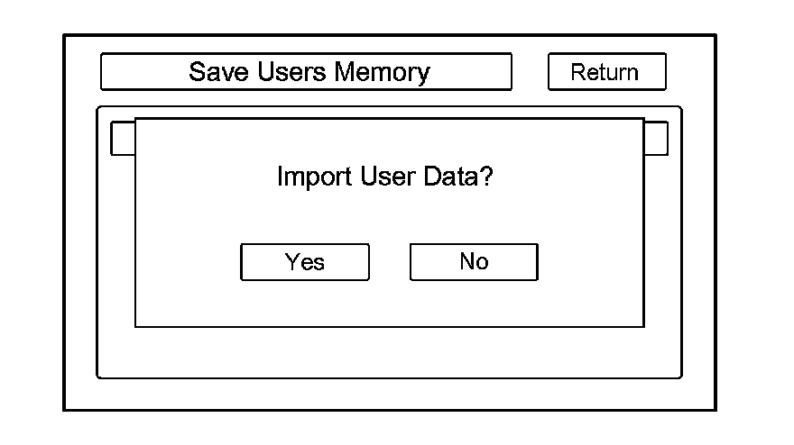The image size is (794, 445).
Task: Click the background panel beneath the dialog
Action: (x=388, y=353)
